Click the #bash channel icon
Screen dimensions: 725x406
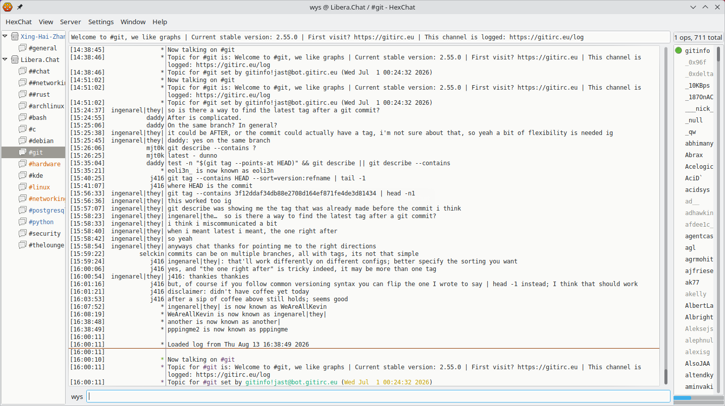22,117
